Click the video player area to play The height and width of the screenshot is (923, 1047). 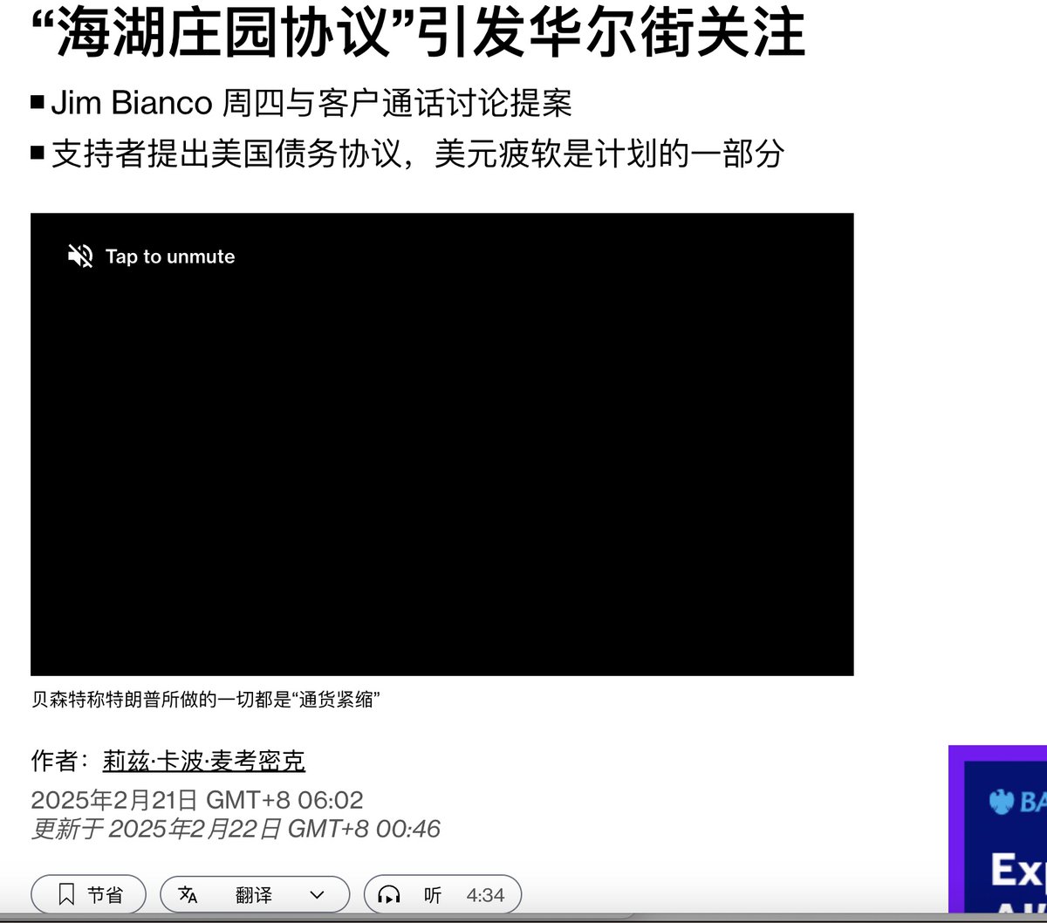point(442,445)
